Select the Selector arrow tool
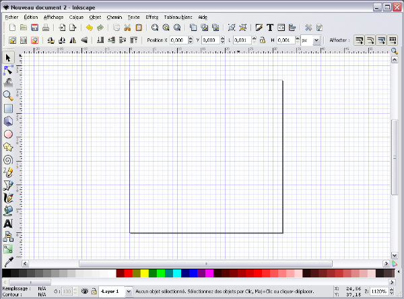Viewport: 404px width, 299px height. (8, 58)
